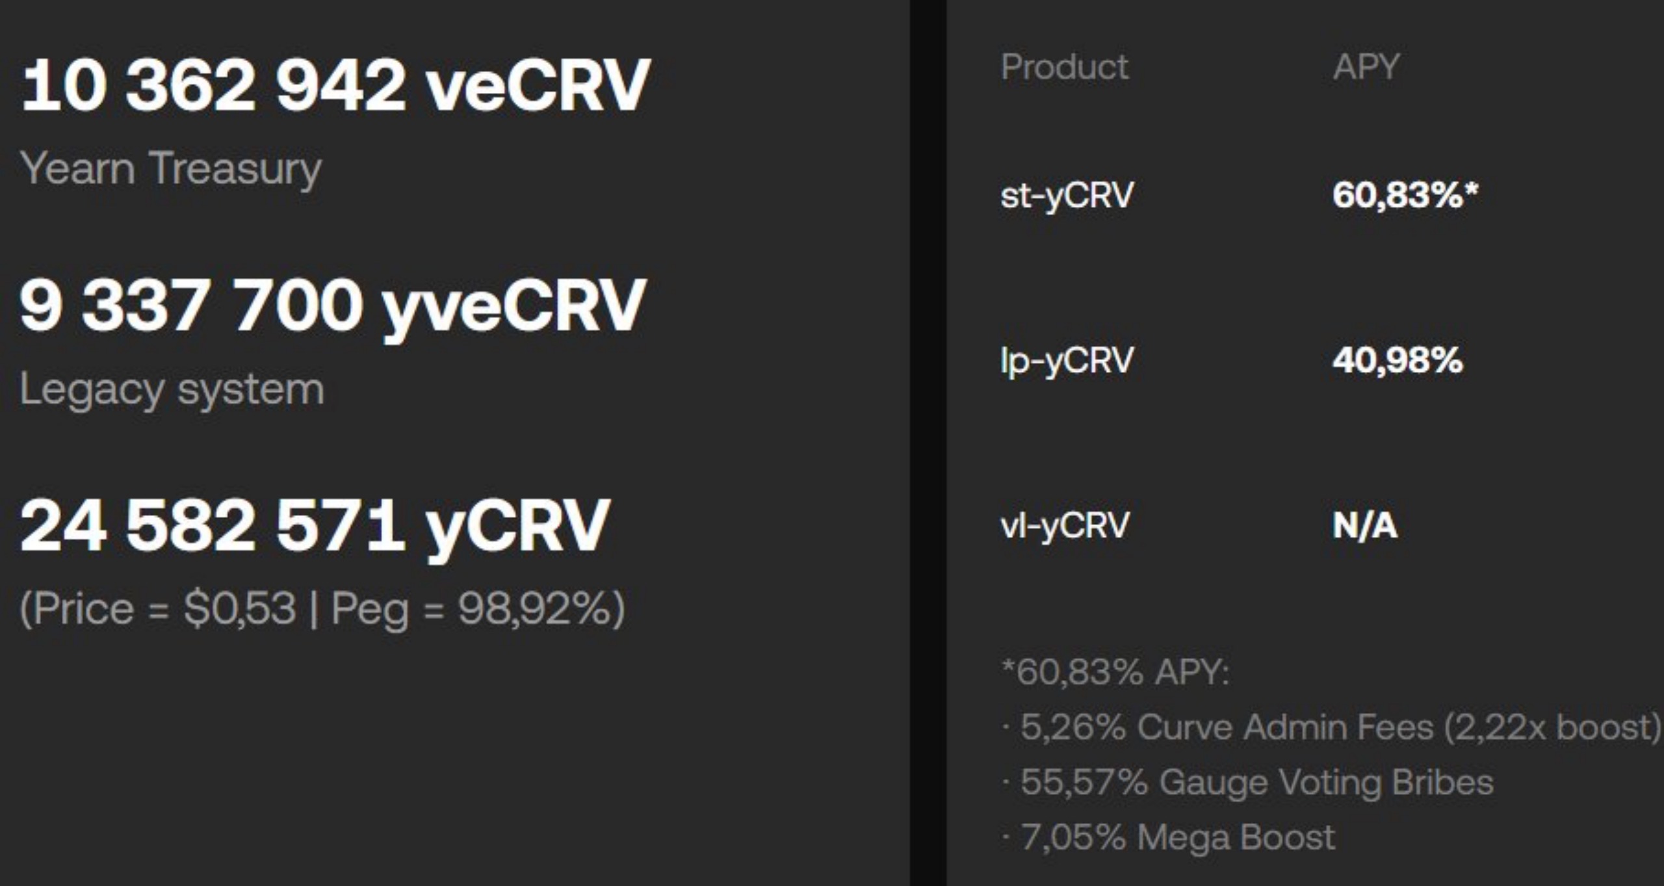Select the Yearn Treasury label
The width and height of the screenshot is (1664, 886).
[x=171, y=170]
